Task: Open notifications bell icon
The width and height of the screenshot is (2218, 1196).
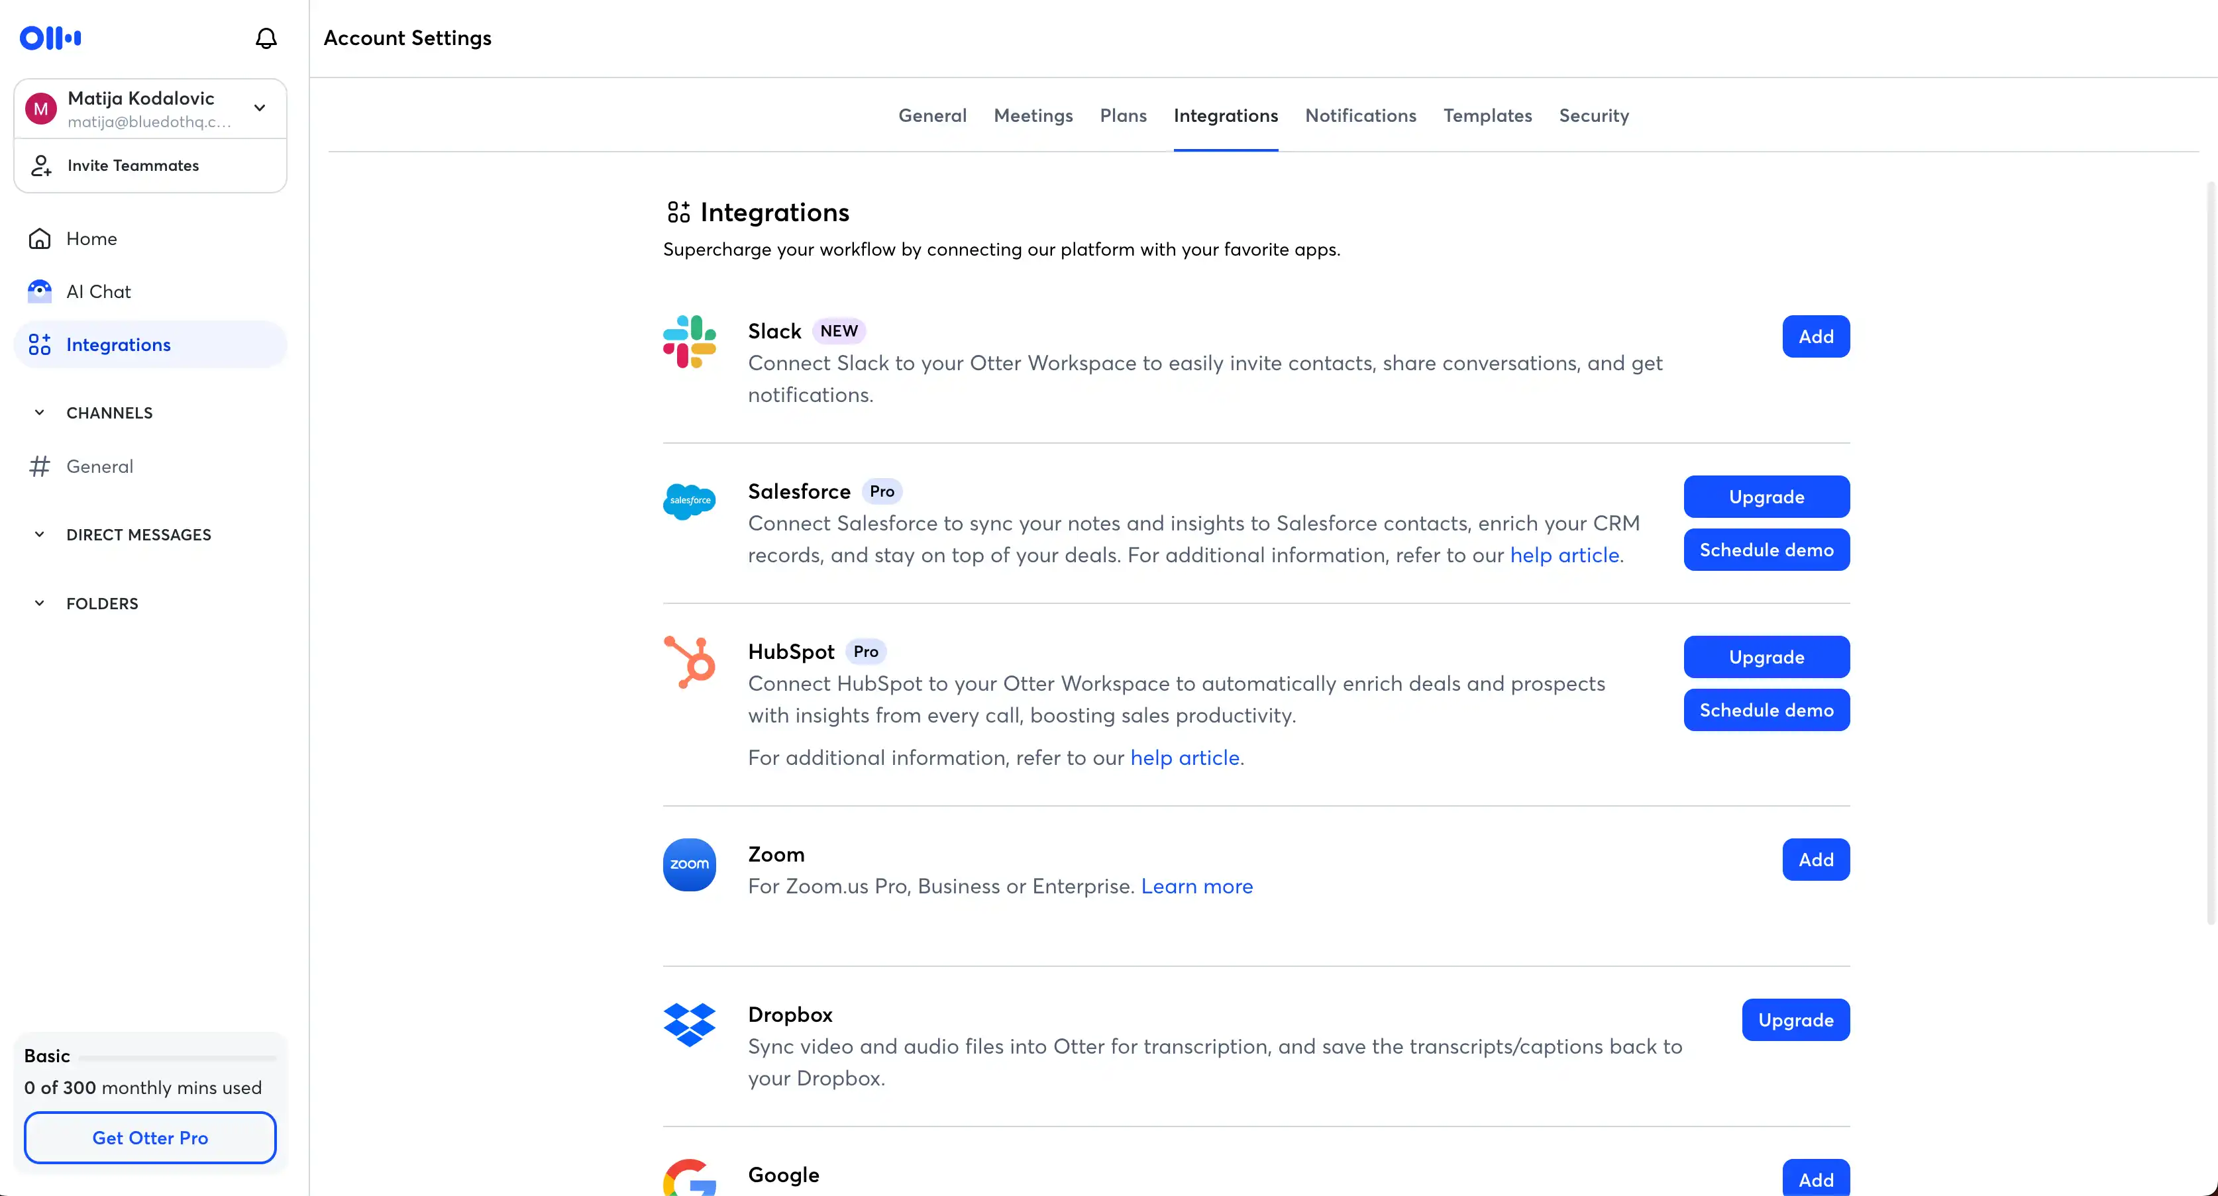Action: 265,38
